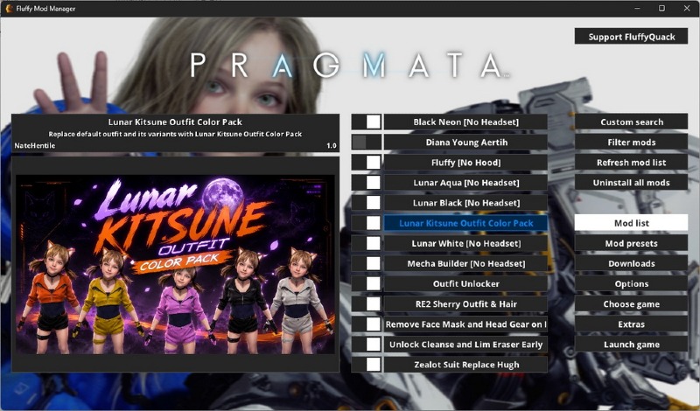Click Uninstall all mods

(631, 183)
